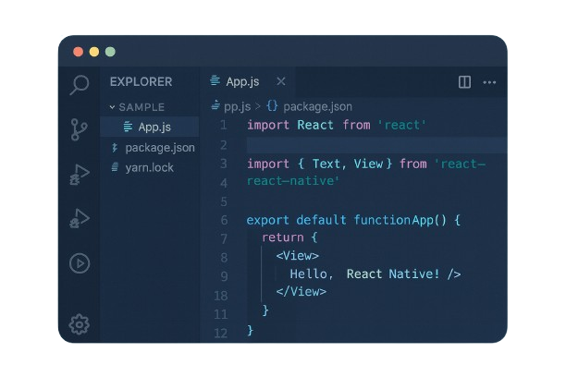The image size is (566, 377).
Task: Click the yellow minimize window button
Action: pyautogui.click(x=94, y=52)
